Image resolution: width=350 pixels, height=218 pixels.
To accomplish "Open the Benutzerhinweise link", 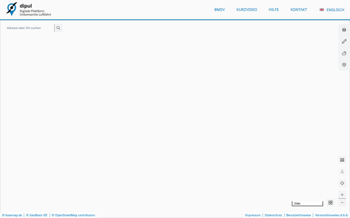I will coord(299,215).
